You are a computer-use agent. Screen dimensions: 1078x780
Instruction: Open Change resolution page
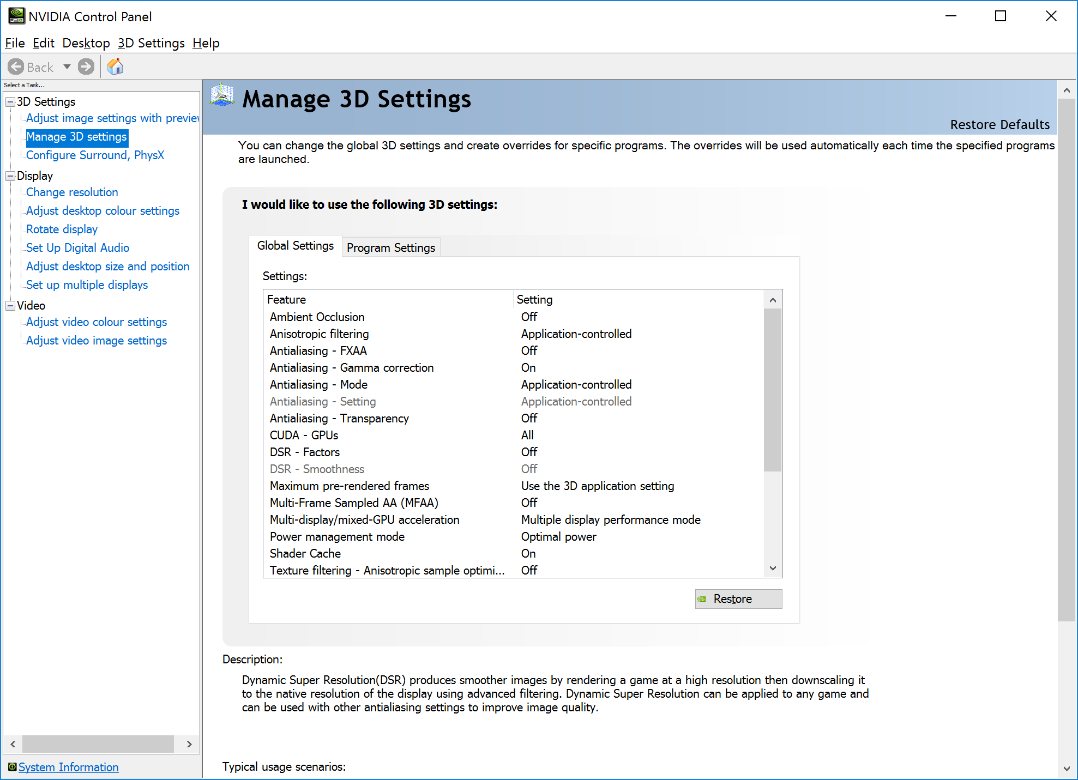(72, 192)
